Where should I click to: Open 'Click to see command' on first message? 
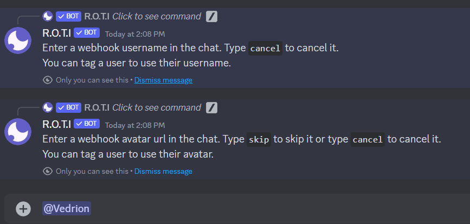click(x=157, y=16)
